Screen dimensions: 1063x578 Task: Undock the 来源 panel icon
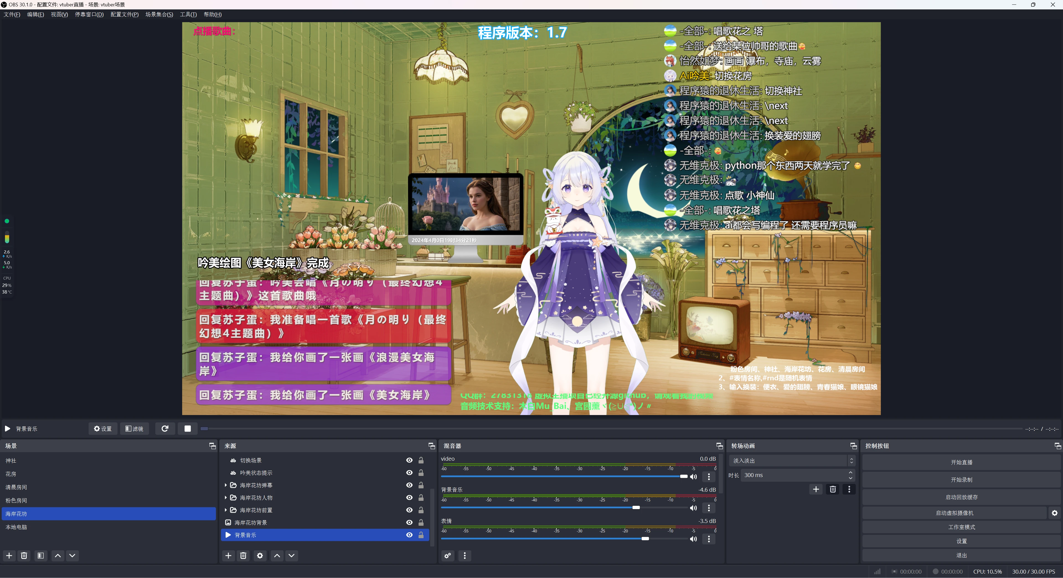point(431,445)
